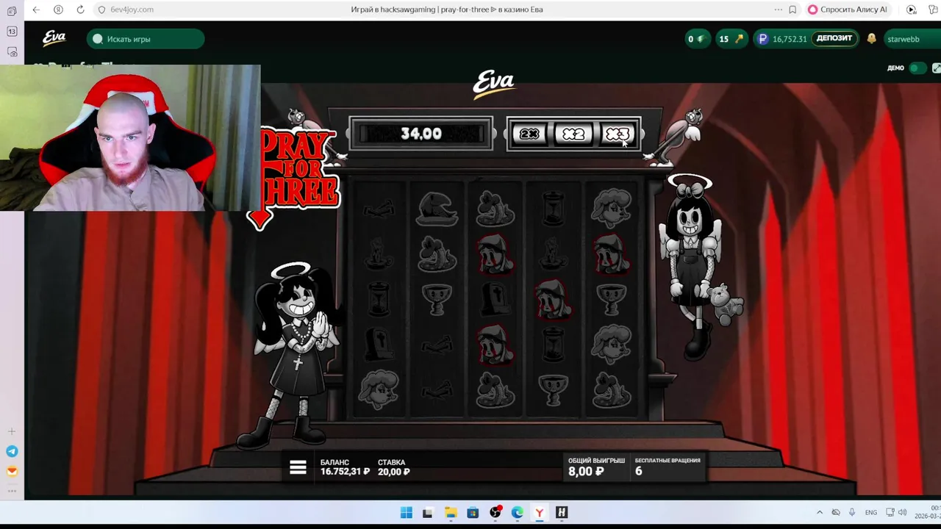This screenshot has width=941, height=529.
Task: Reload the page with the refresh icon
Action: point(80,10)
